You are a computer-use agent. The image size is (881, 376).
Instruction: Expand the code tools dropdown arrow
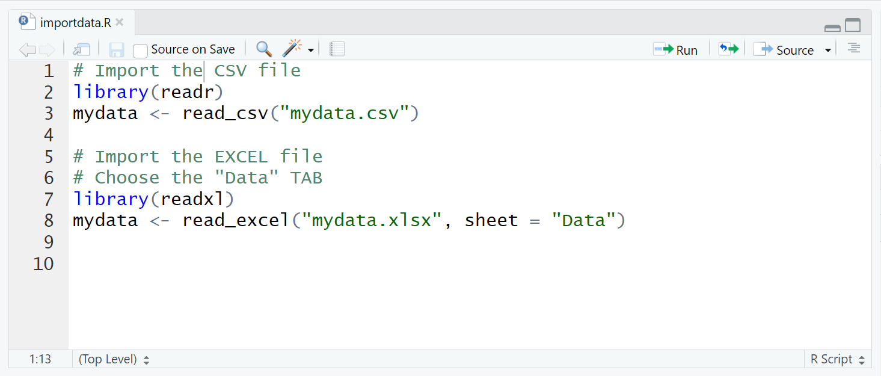click(311, 51)
